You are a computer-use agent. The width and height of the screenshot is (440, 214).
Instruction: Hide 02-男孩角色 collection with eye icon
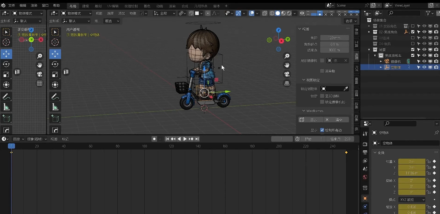tap(424, 32)
